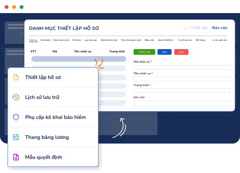Click the shield icon for Phụ cấp kê khai bảo hiểm
The height and width of the screenshot is (173, 240).
click(16, 117)
